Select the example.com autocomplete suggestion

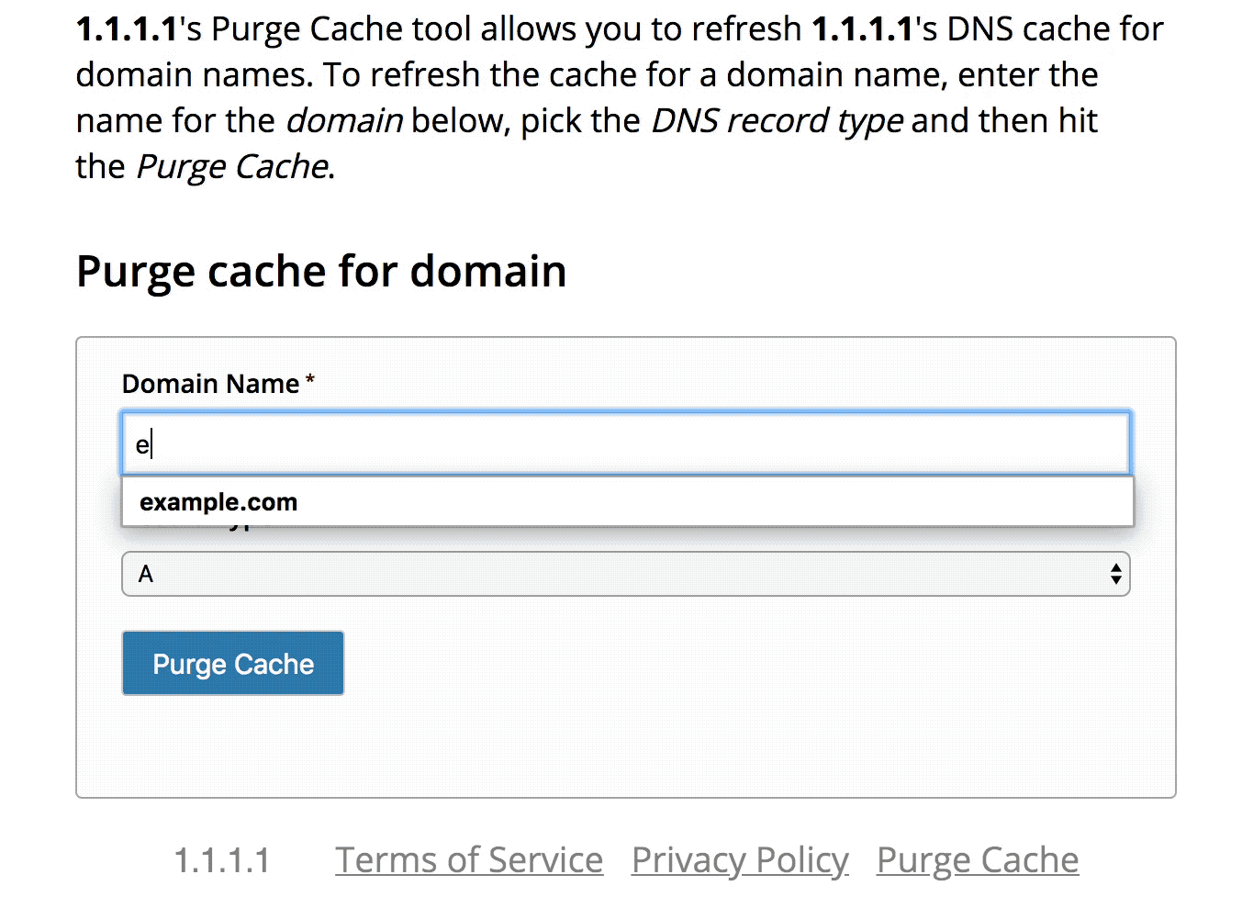click(x=627, y=502)
